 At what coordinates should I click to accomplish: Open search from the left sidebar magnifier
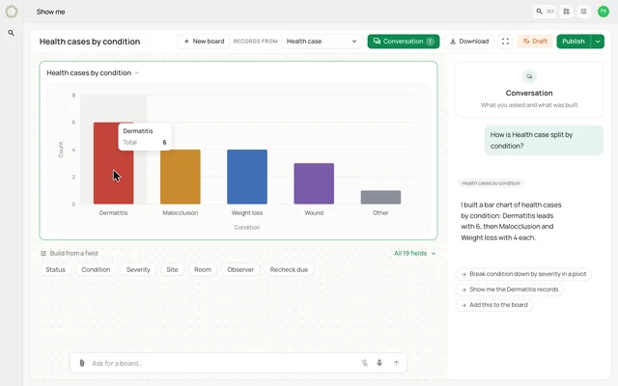(11, 33)
